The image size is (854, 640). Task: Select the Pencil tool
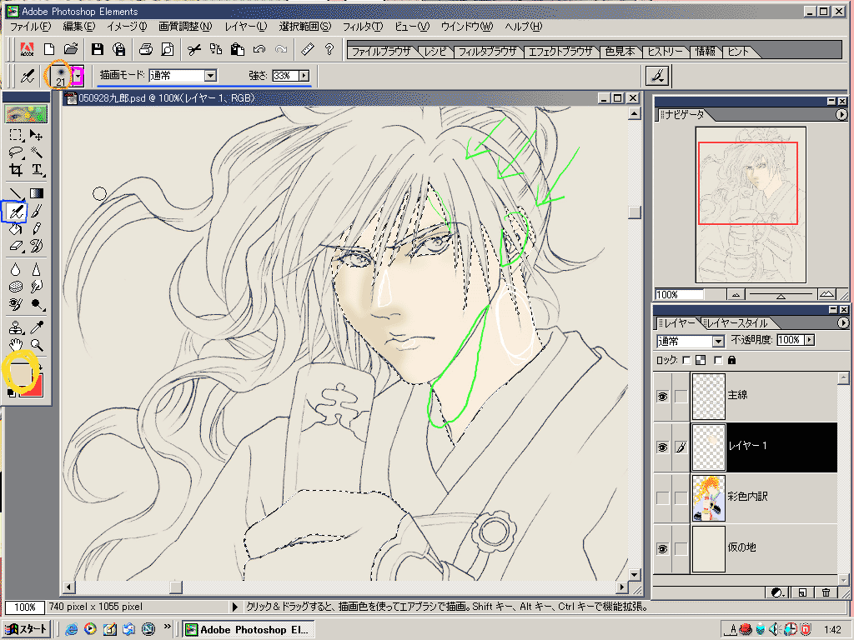(x=37, y=228)
